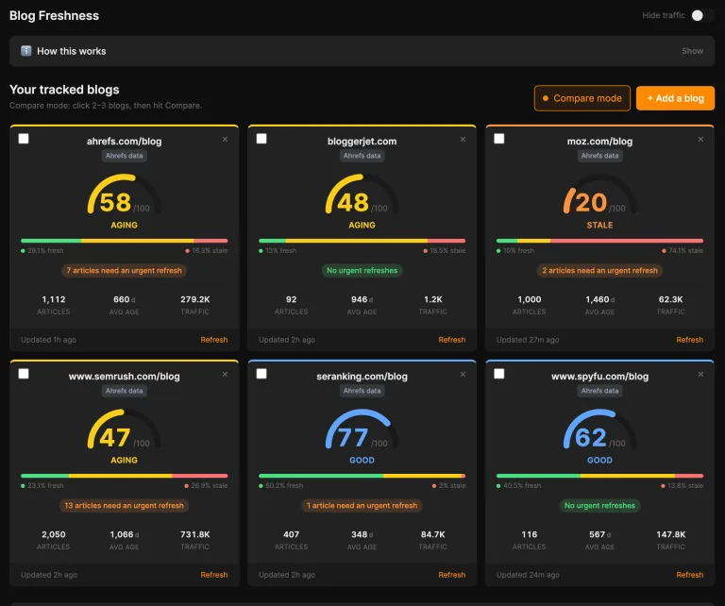725x606 pixels.
Task: Click the 731.8K traffic value
Action: (195, 534)
